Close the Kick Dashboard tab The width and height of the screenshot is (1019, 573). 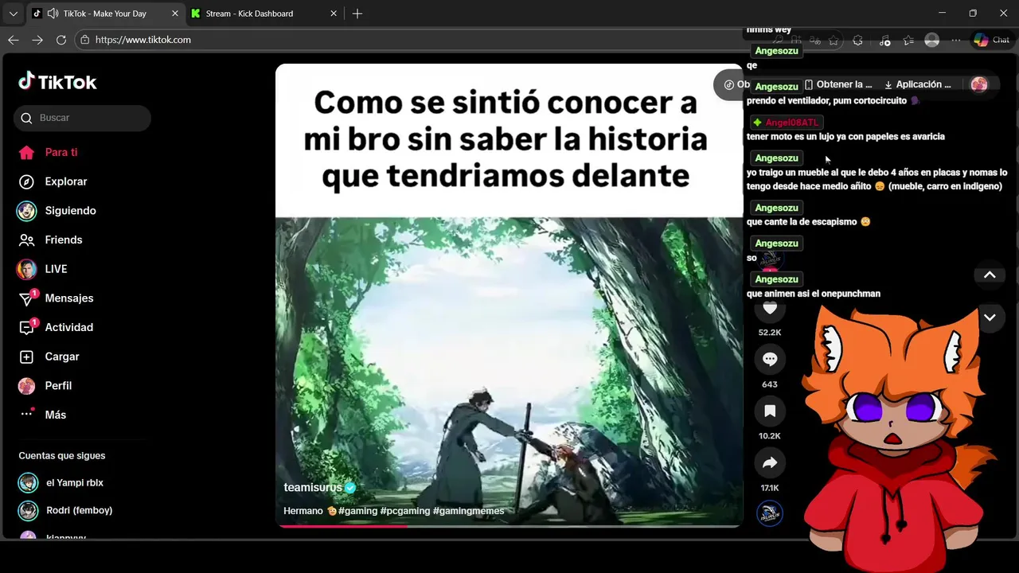tap(334, 14)
